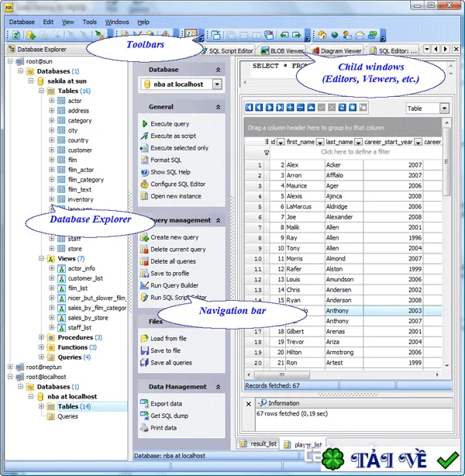Go to next record in grid navigator
This screenshot has height=476, width=465.
270,107
